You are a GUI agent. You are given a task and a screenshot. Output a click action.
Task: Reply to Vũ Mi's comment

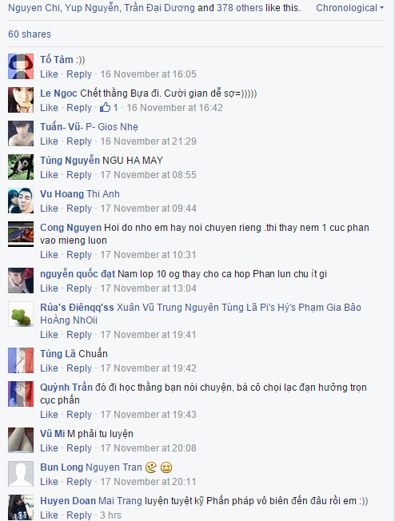click(x=79, y=448)
